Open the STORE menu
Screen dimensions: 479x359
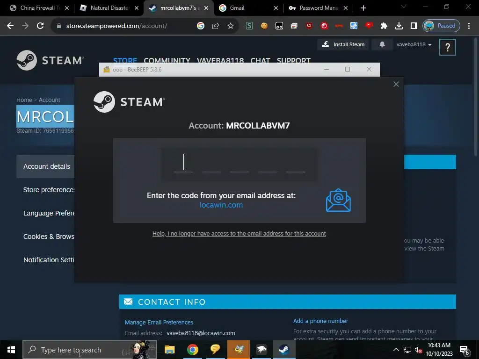click(125, 60)
